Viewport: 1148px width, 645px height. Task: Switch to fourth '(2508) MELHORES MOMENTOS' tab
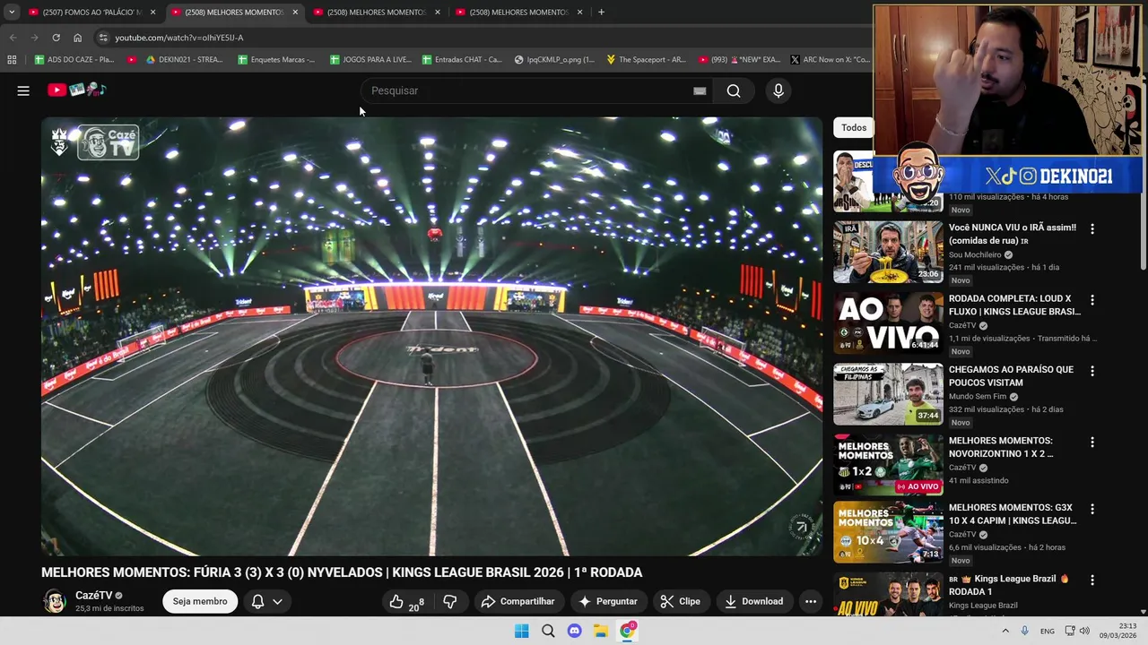pos(518,12)
